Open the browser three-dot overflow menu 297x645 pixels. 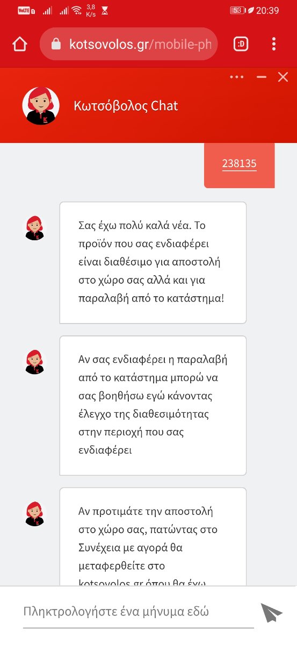274,44
